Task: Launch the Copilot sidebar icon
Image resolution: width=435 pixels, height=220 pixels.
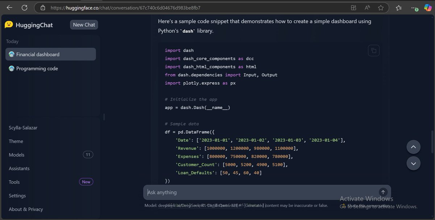Action: pos(428,8)
